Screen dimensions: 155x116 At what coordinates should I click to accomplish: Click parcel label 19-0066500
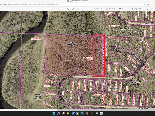click(147, 70)
